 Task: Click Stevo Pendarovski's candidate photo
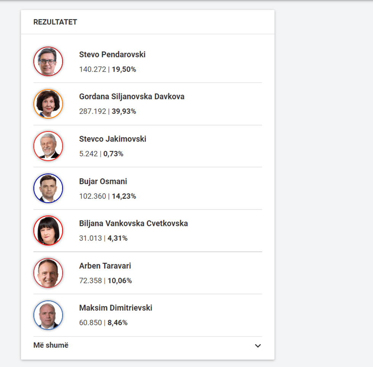pyautogui.click(x=48, y=62)
